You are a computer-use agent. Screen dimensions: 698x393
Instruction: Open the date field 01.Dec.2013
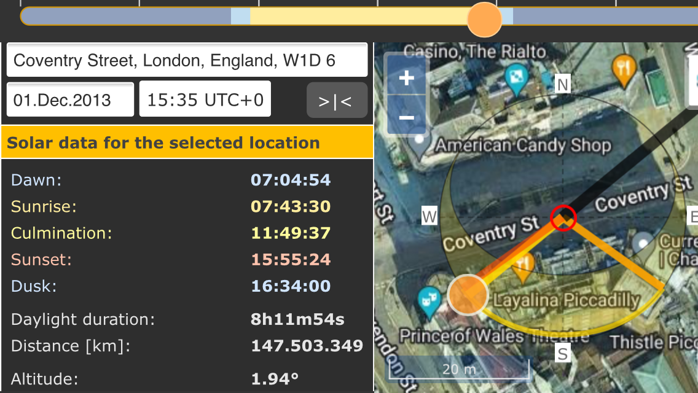(70, 99)
